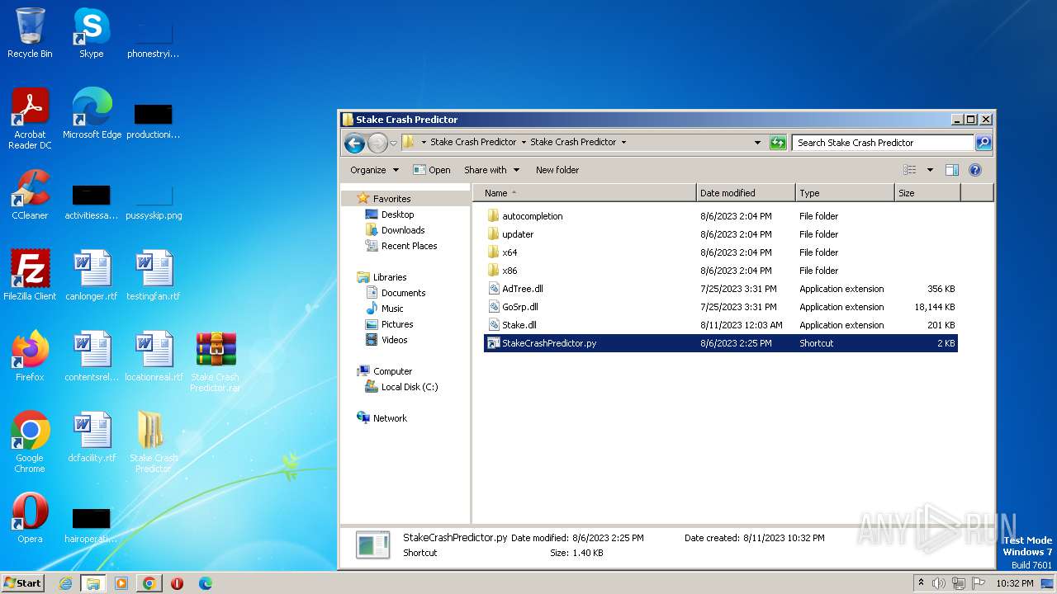This screenshot has height=594, width=1057.
Task: Sort by the Type column header
Action: (845, 193)
